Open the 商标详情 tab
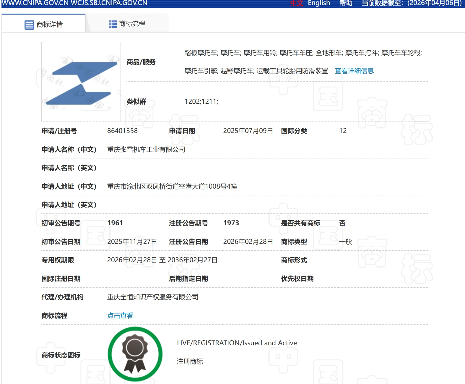The width and height of the screenshot is (465, 384). [43, 23]
